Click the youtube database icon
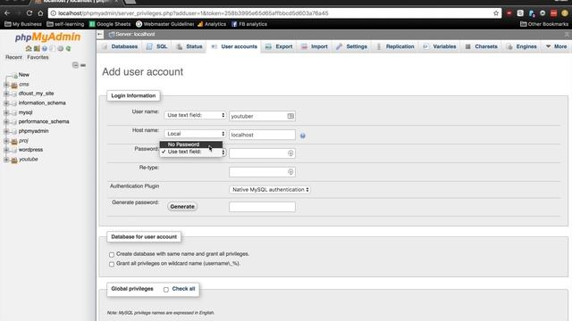The image size is (572, 321). tap(14, 160)
